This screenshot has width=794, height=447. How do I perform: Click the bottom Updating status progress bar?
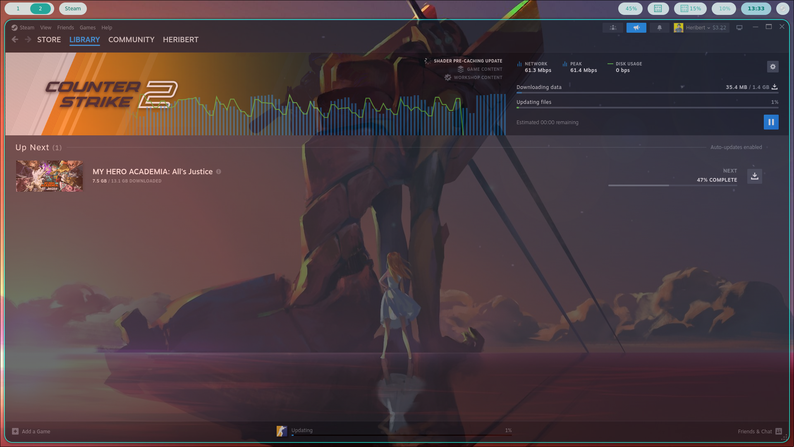(x=402, y=435)
